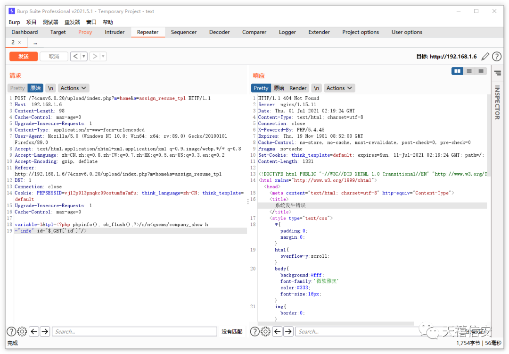Viewport: 509px width, 354px height.
Task: Click the vertical INSPECTOR label
Action: [x=497, y=102]
